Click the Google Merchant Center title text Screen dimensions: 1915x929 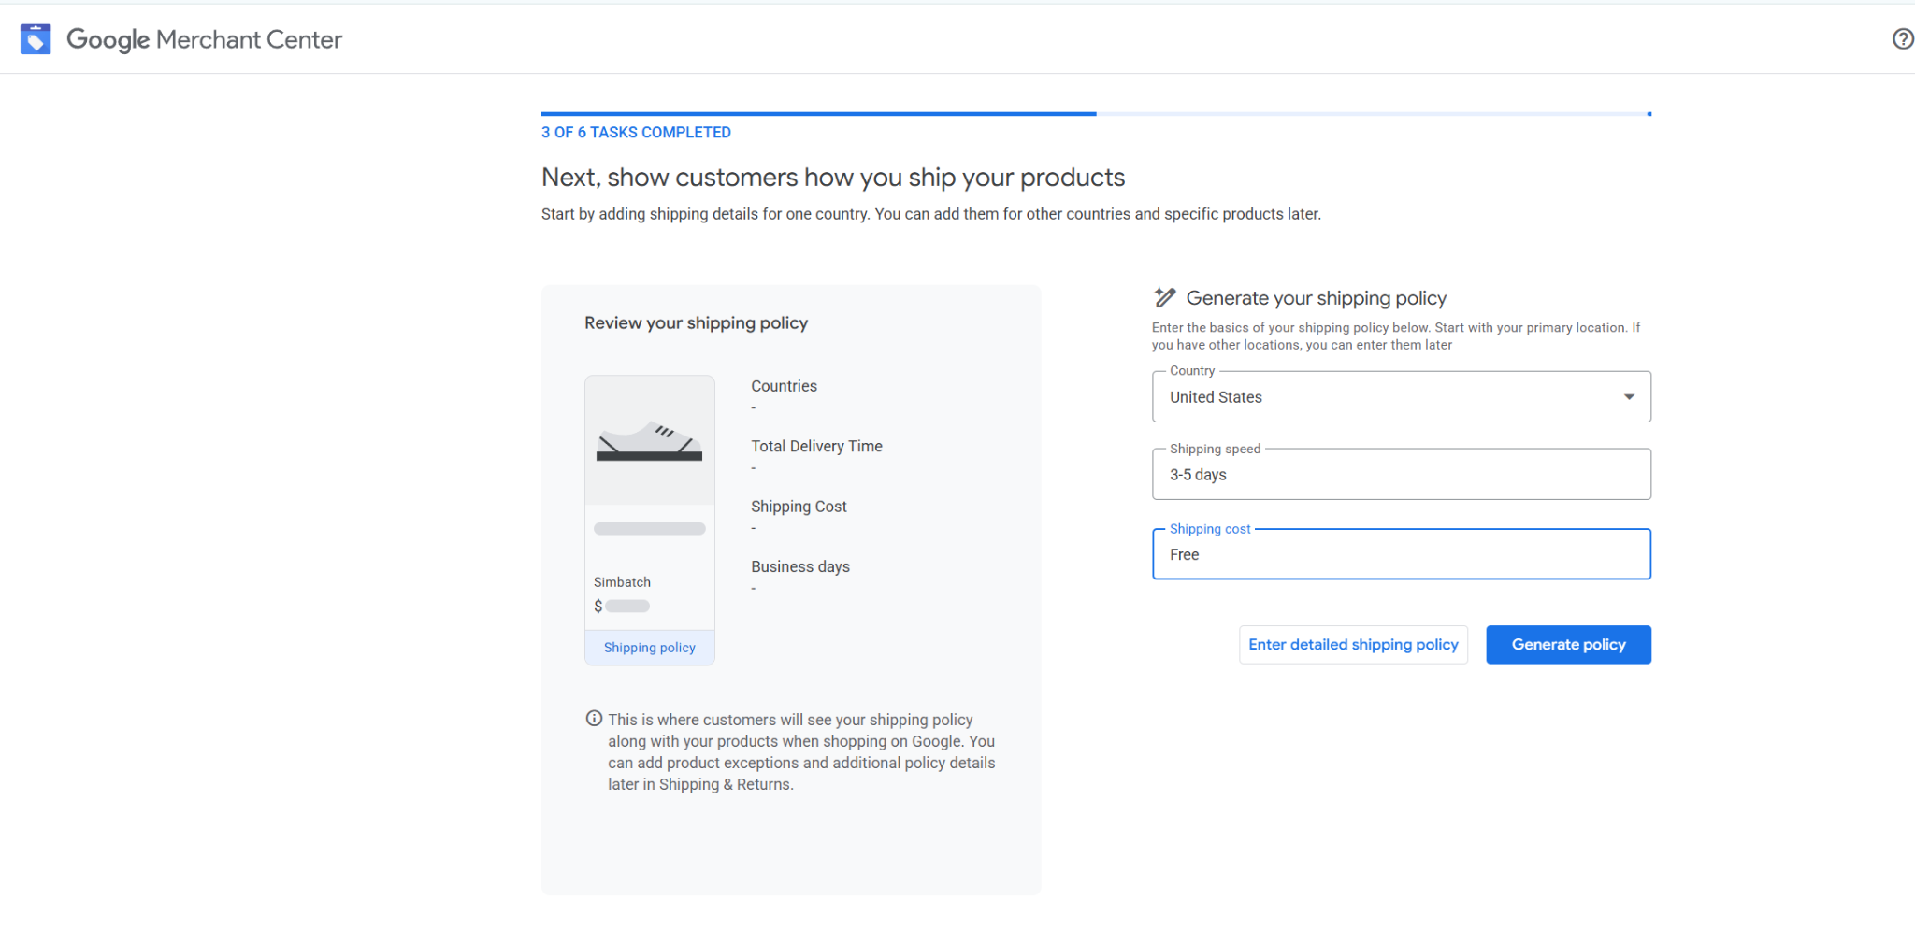coord(205,39)
